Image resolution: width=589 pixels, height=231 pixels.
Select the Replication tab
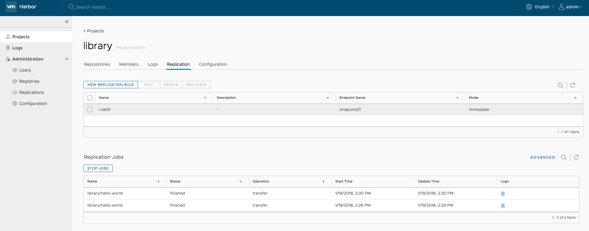pyautogui.click(x=178, y=64)
